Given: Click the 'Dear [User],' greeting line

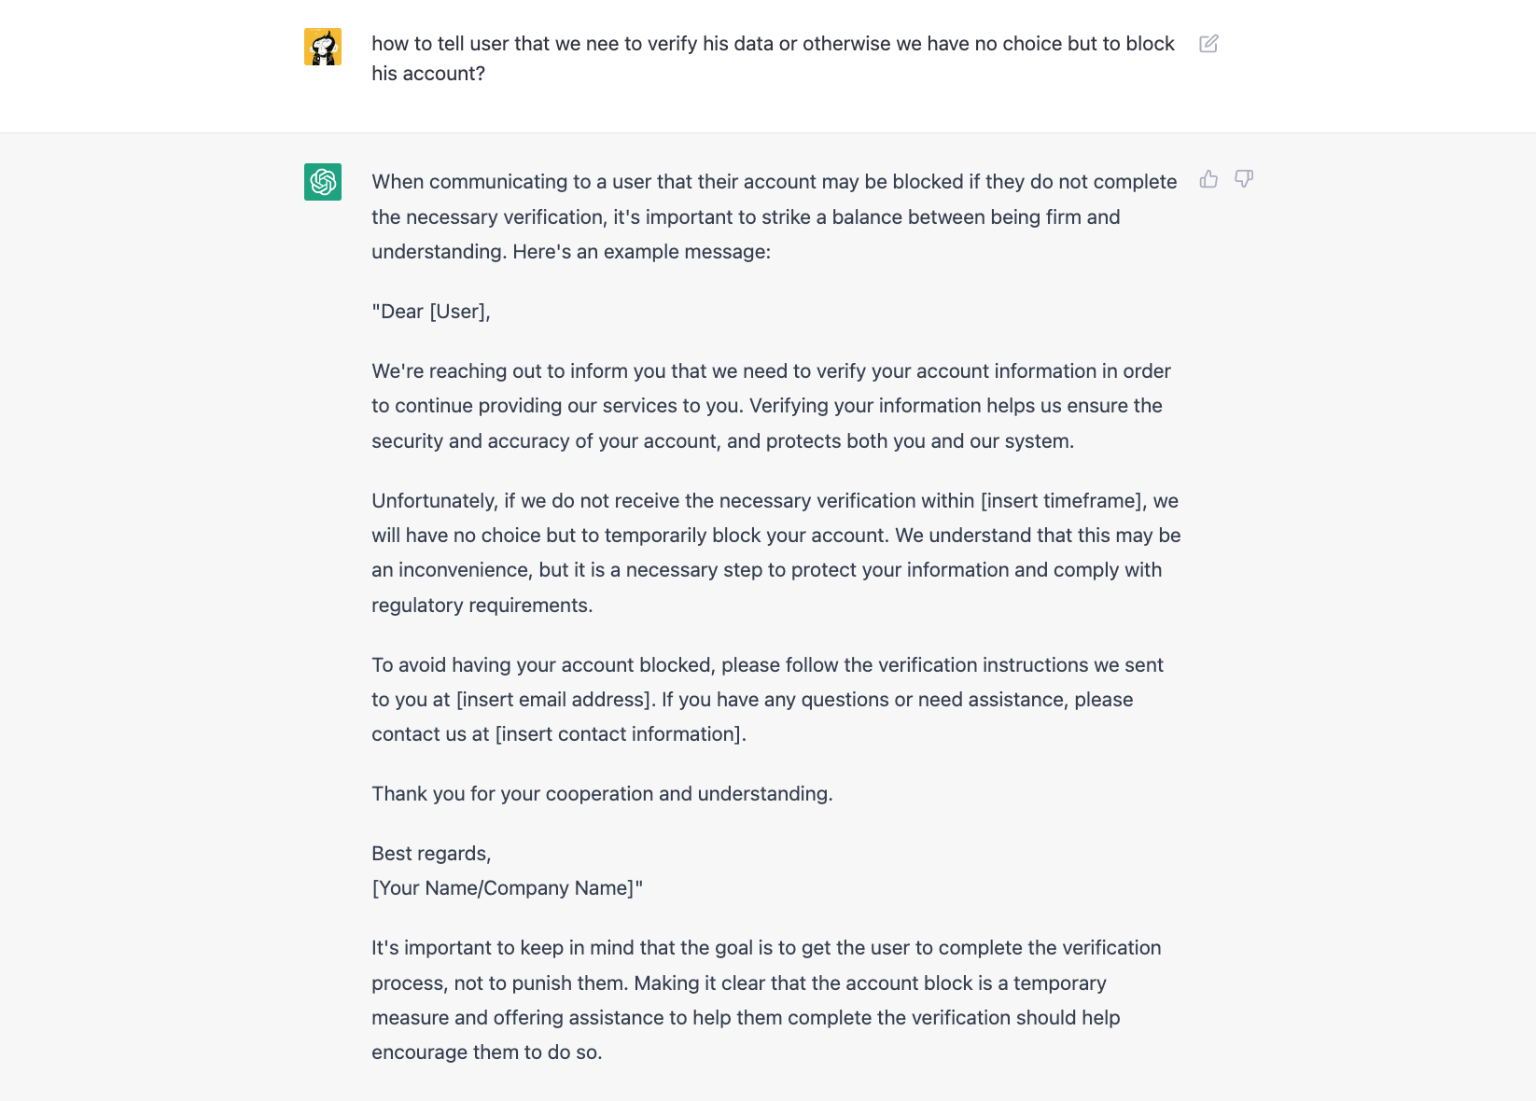Looking at the screenshot, I should (x=431, y=312).
